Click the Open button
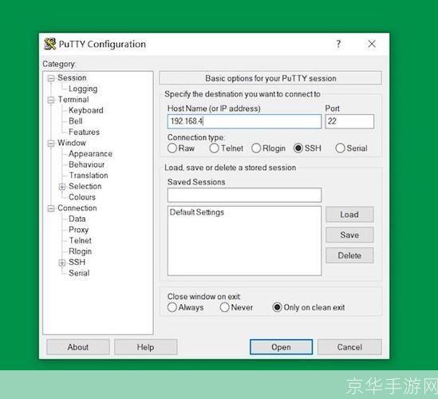The height and width of the screenshot is (399, 438). (281, 347)
